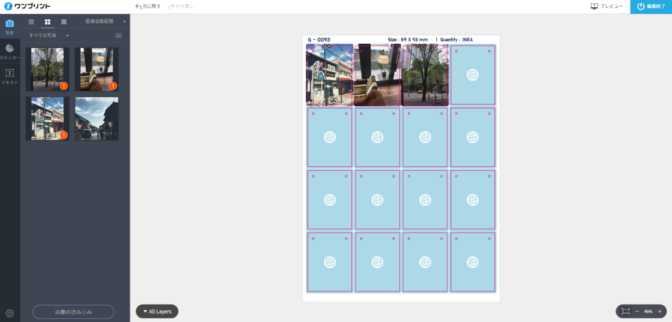Viewport: 672px width, 322px height.
Task: Open settings gear at bottom left
Action: pos(10,313)
